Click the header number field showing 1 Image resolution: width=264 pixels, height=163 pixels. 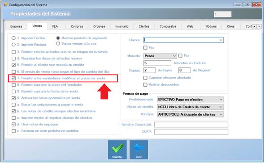(223, 14)
